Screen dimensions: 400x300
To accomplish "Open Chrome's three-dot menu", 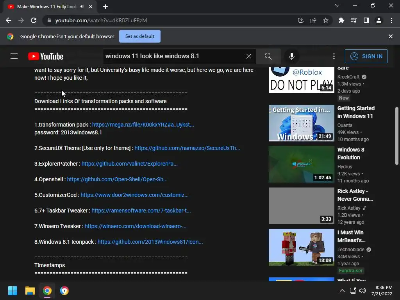I will pyautogui.click(x=391, y=20).
